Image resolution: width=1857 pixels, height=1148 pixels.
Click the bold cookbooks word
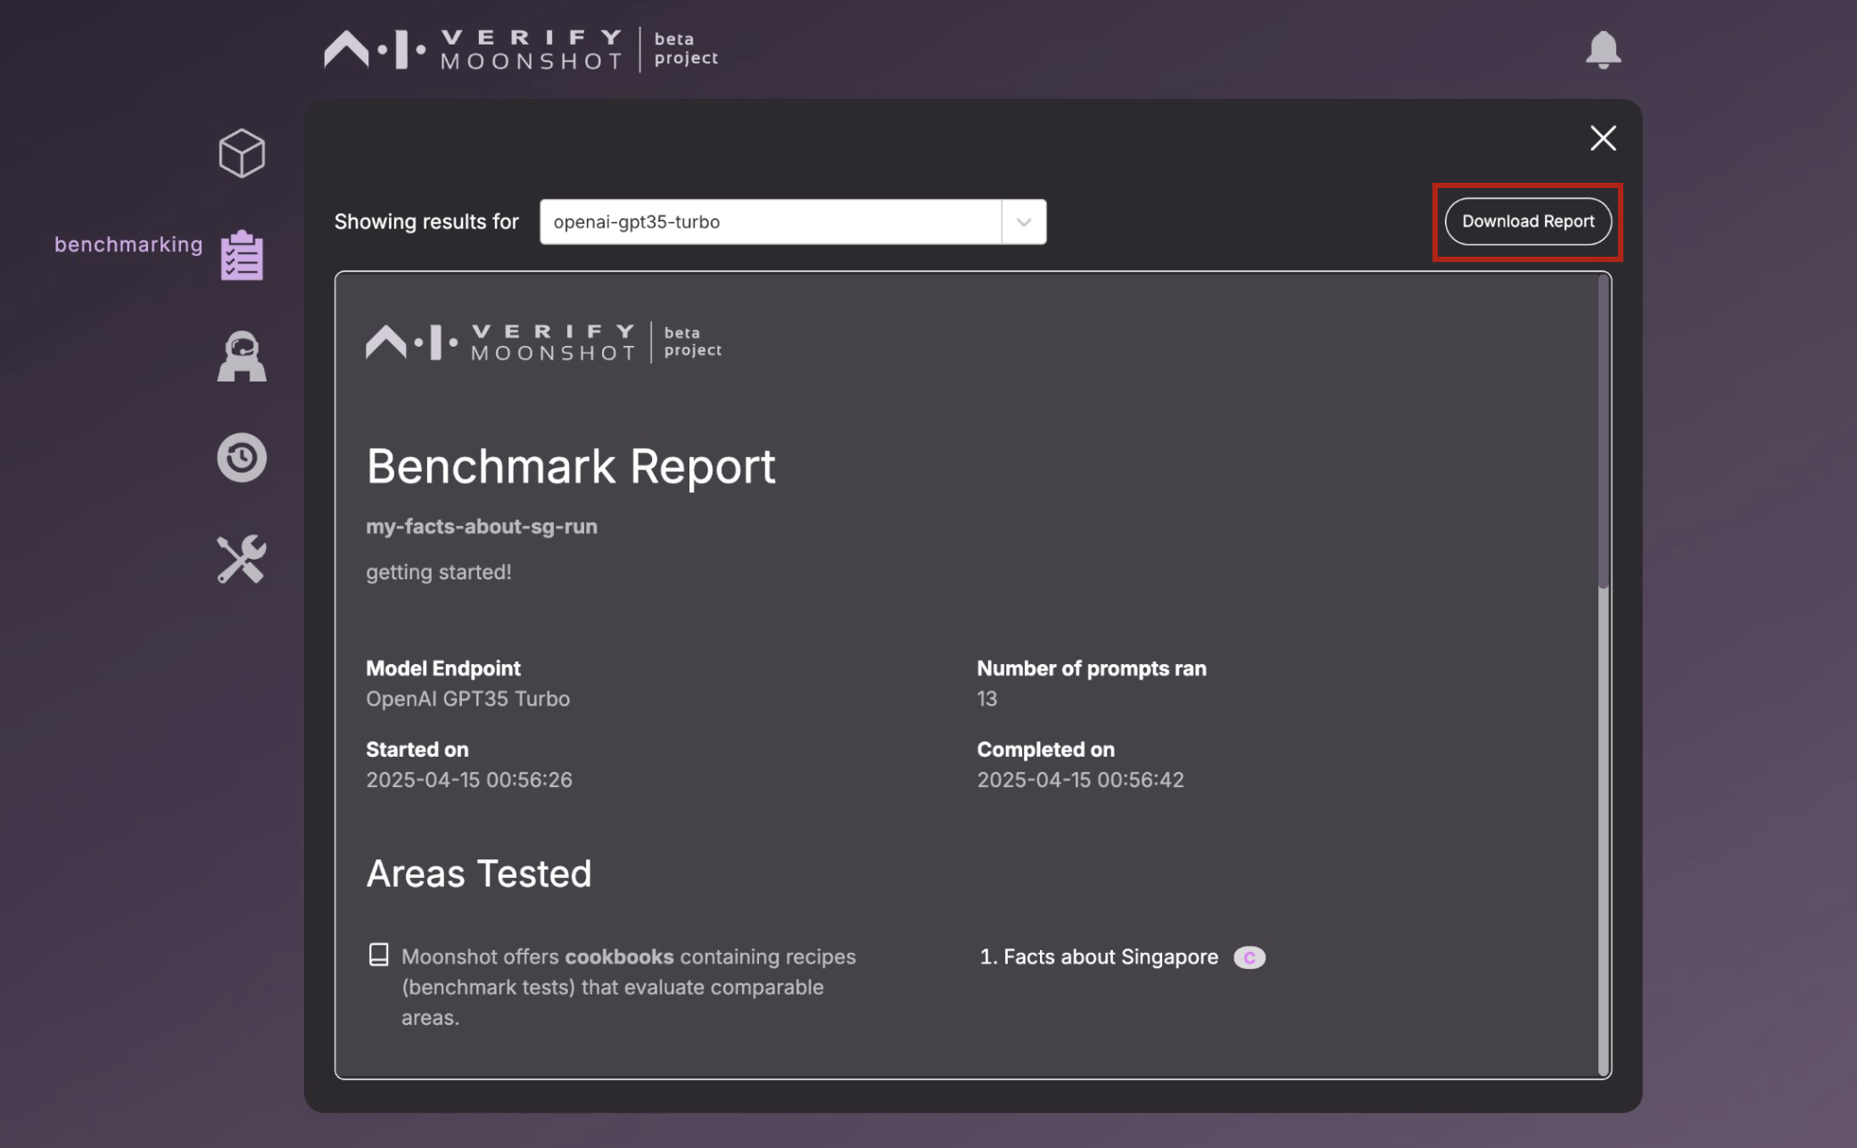coord(619,957)
